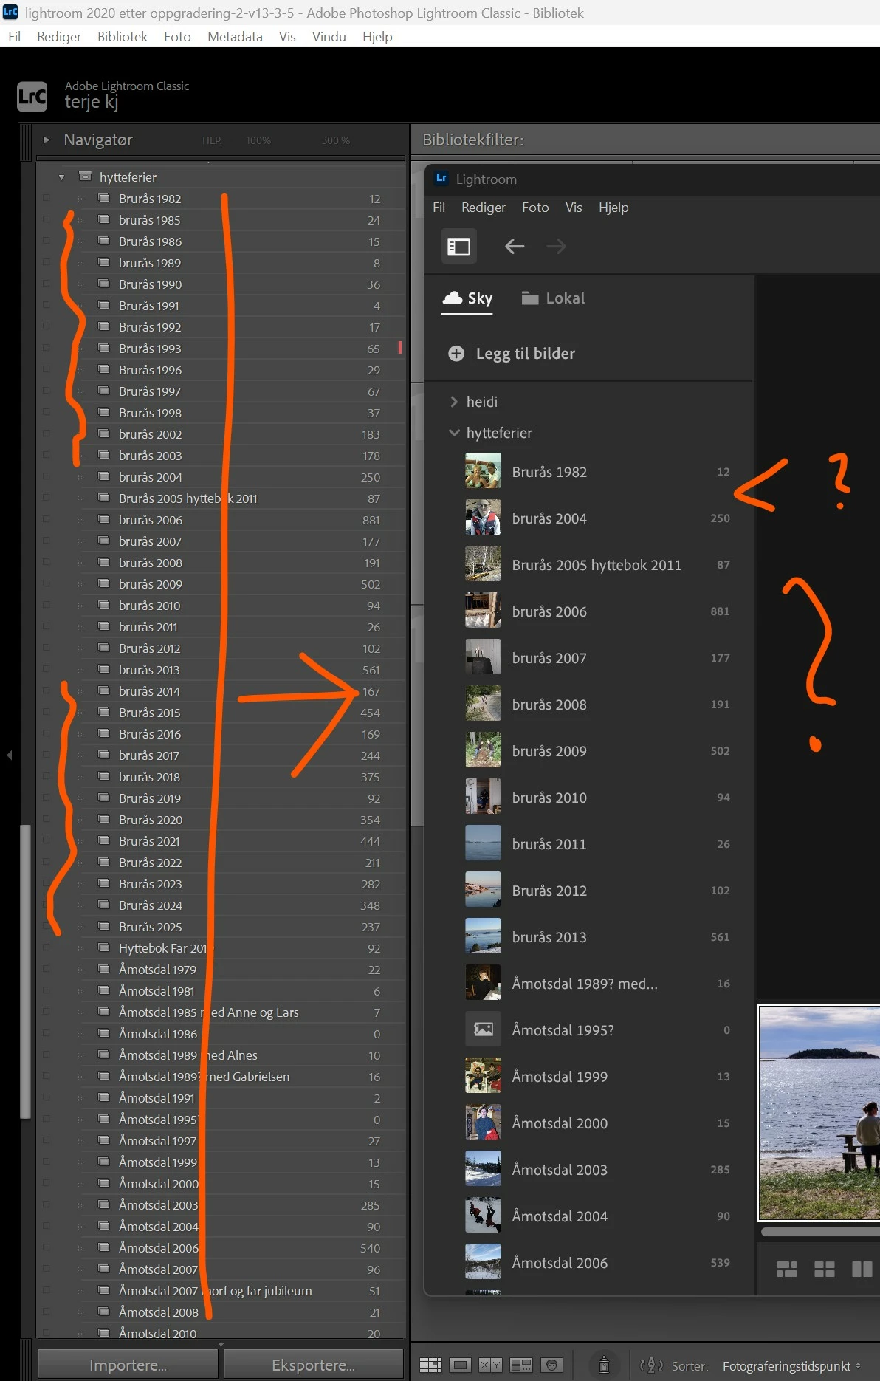Open the Rediger menu in the Lightroom window

484,208
